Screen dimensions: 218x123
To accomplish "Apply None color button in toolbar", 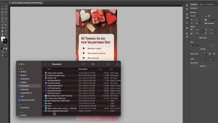I will click(6, 49).
